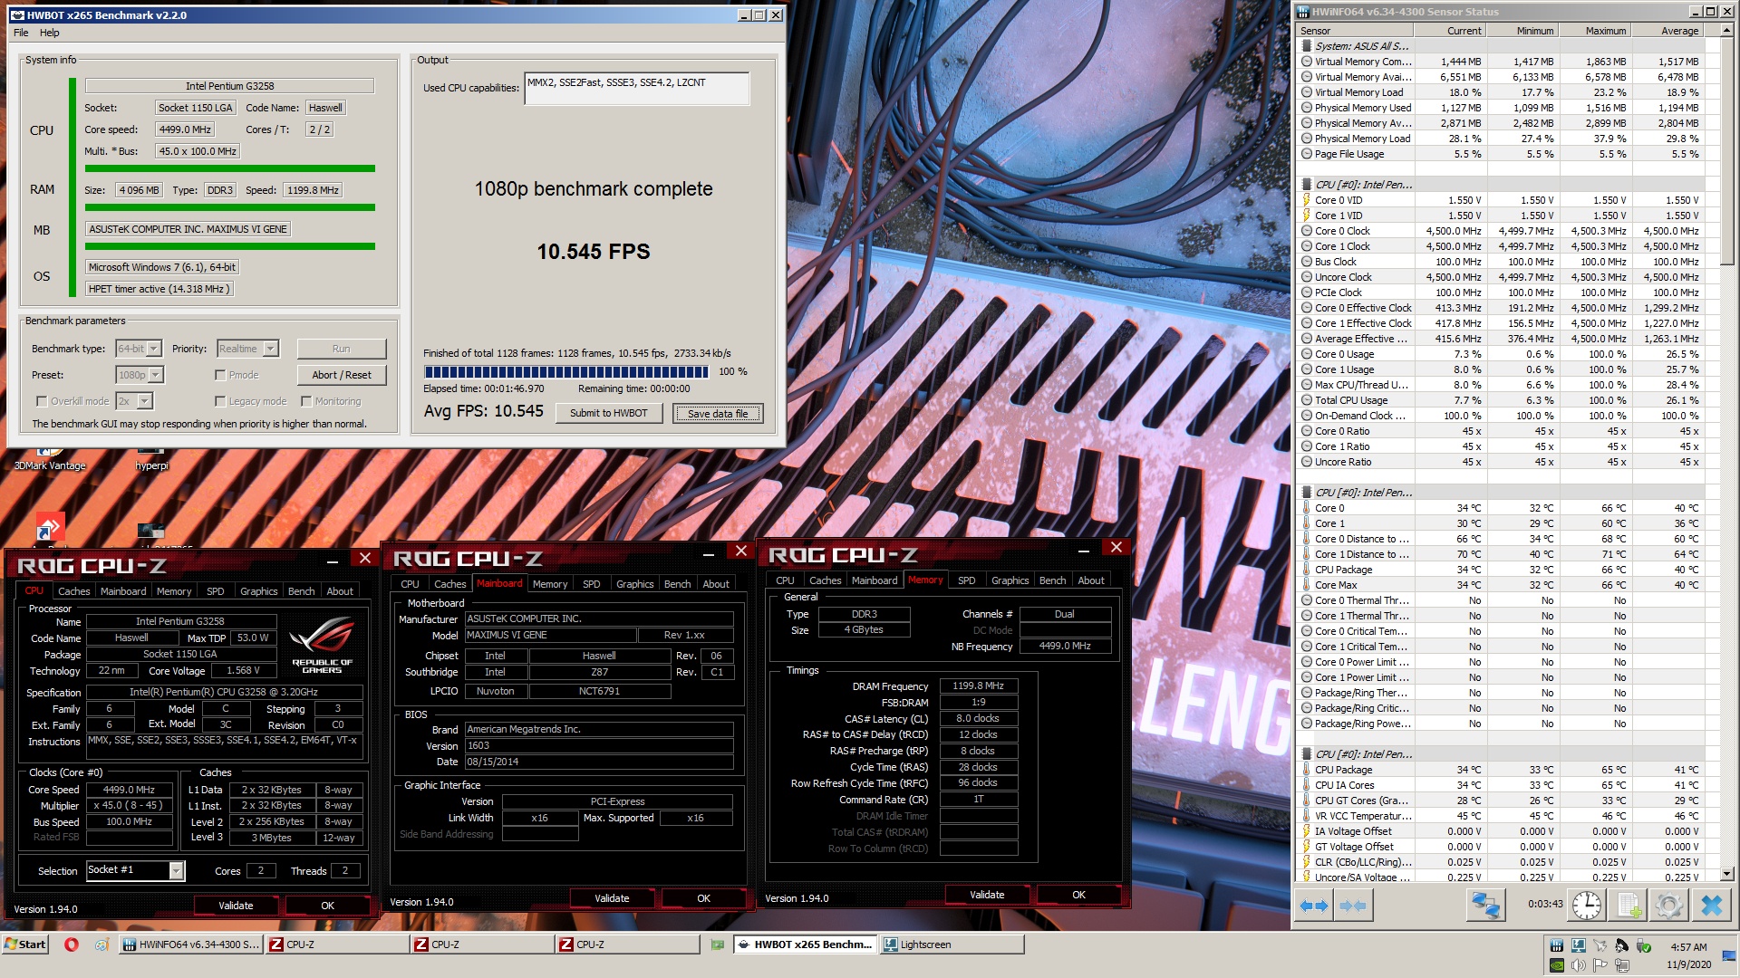
Task: Toggle the Legacy mode checkbox
Action: (220, 401)
